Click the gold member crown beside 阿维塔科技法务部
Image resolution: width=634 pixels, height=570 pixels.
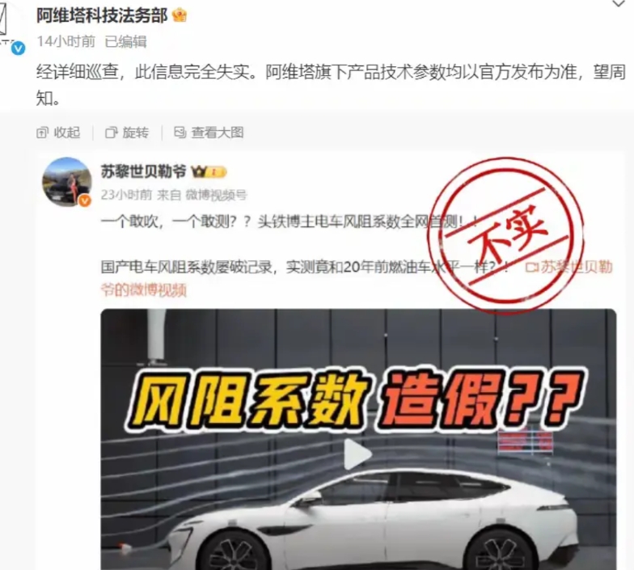point(180,16)
